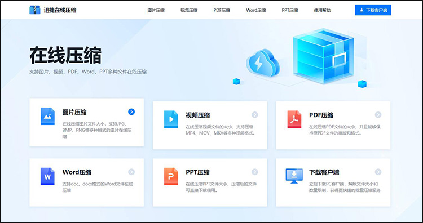Click the grey arrow on 视频压缩 card
423x223 pixels.
coord(255,115)
